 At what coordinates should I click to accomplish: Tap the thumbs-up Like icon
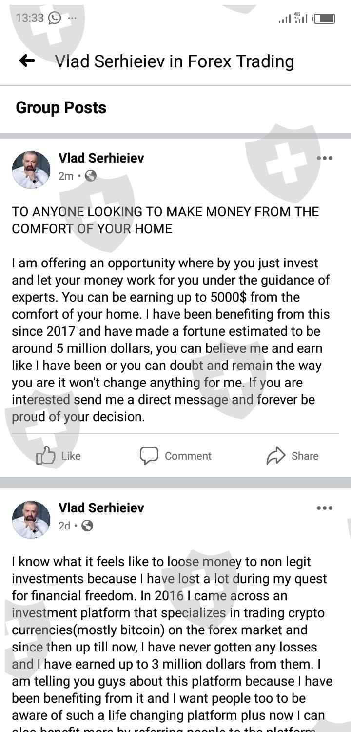pos(46,456)
